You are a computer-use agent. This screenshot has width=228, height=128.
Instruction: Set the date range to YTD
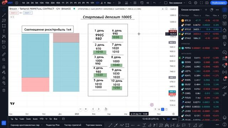coord(42,119)
